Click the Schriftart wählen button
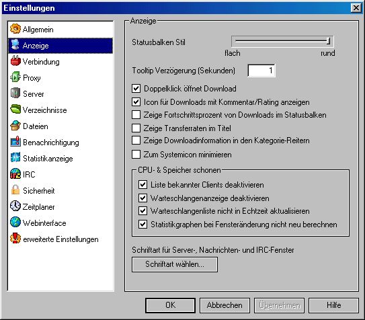 click(175, 264)
